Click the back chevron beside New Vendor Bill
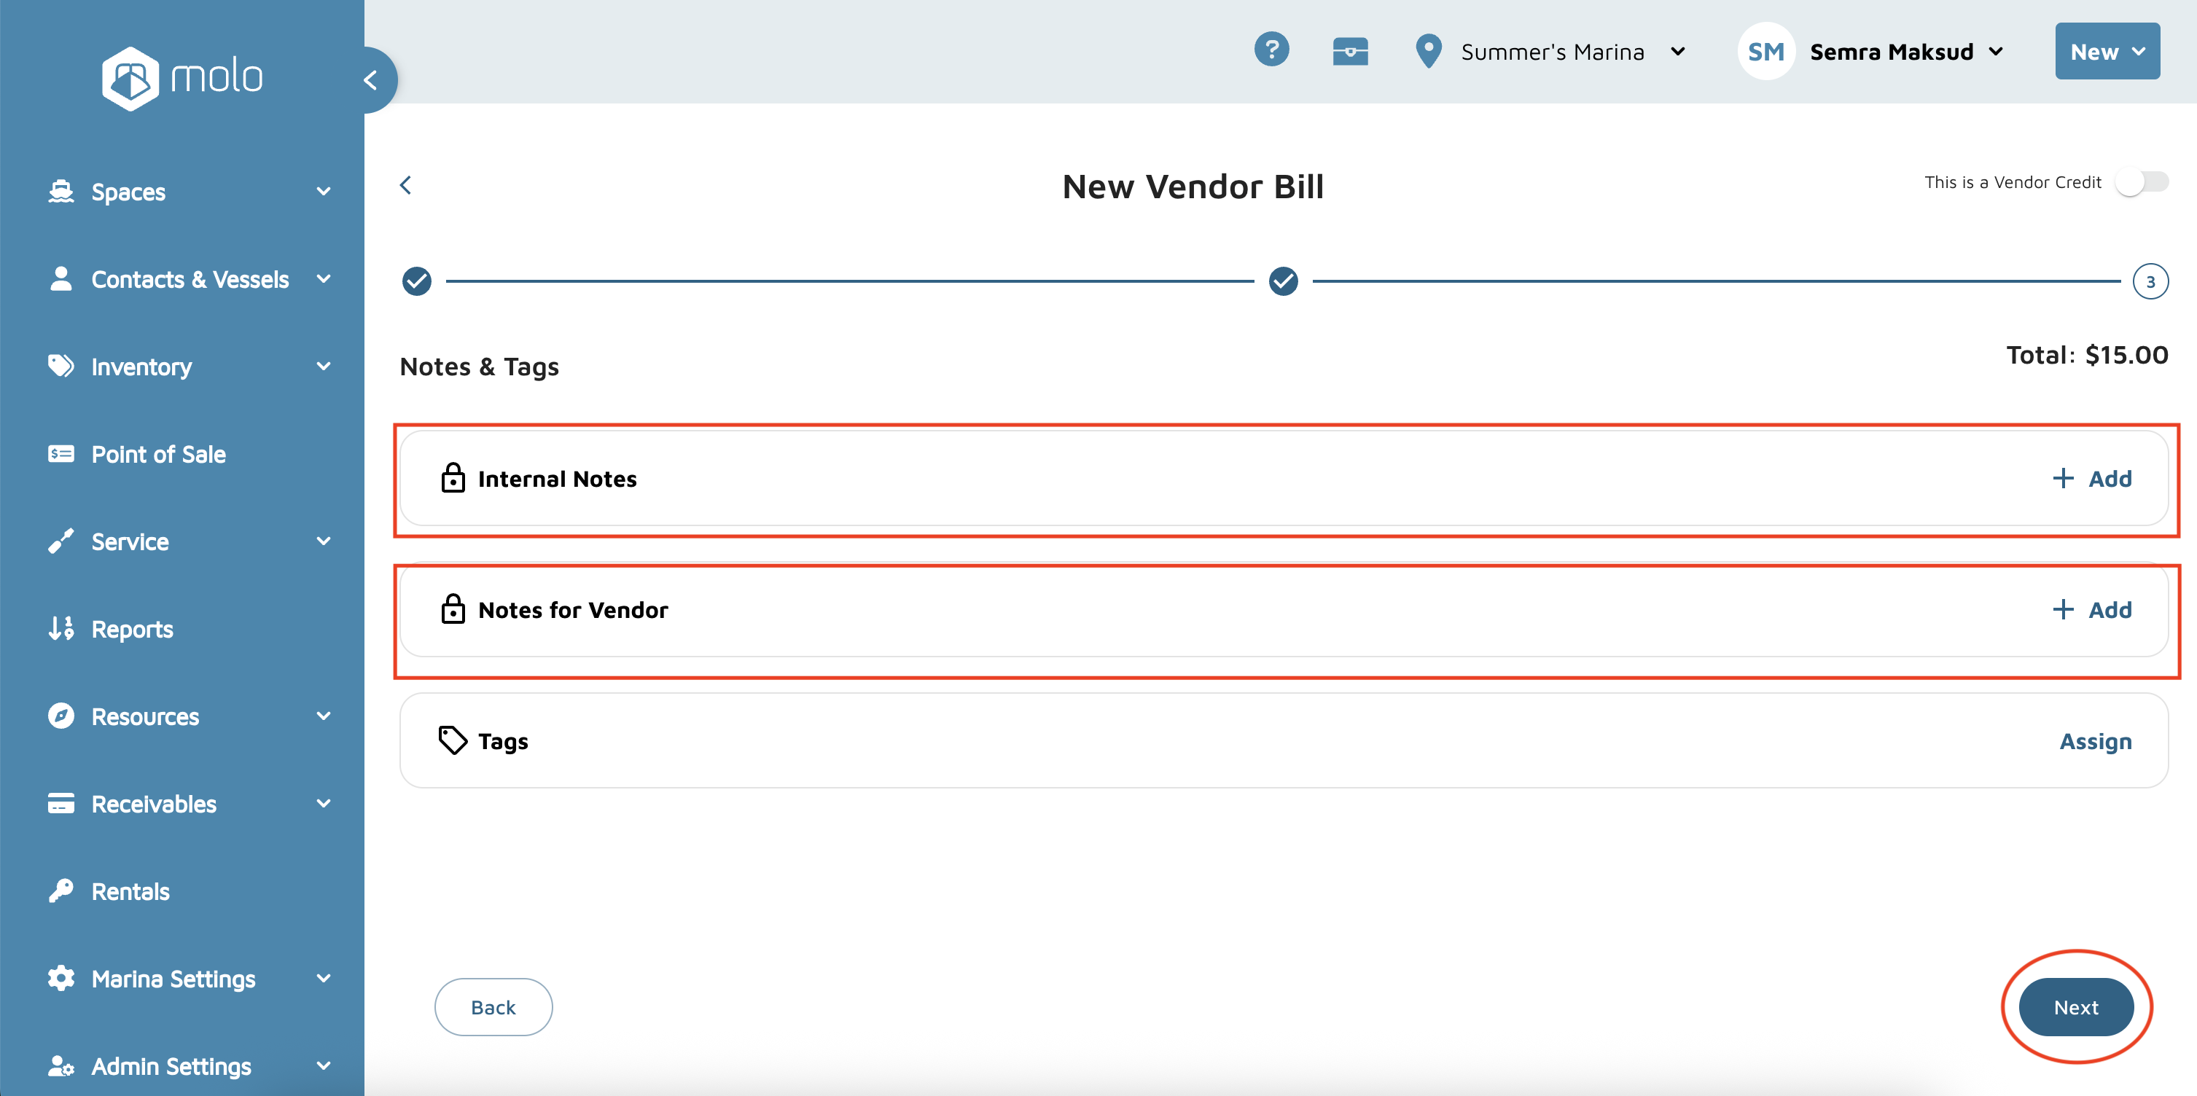The height and width of the screenshot is (1096, 2197). tap(406, 185)
